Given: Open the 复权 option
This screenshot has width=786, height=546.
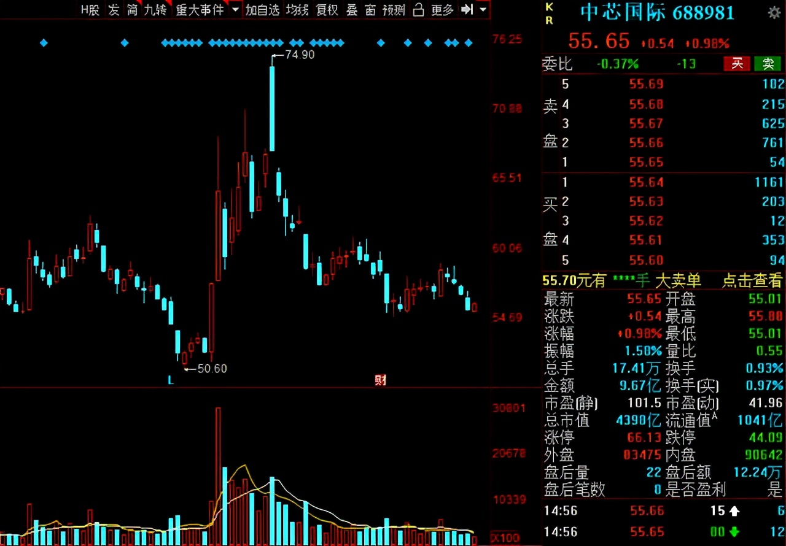Looking at the screenshot, I should 327,10.
